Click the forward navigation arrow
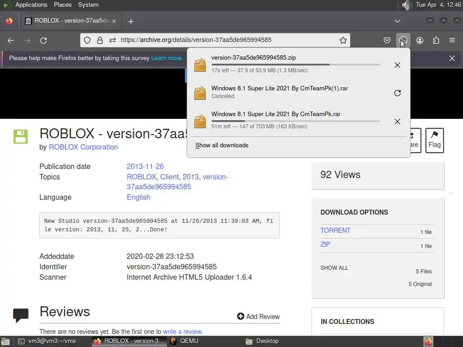The height and width of the screenshot is (347, 463). click(x=27, y=40)
